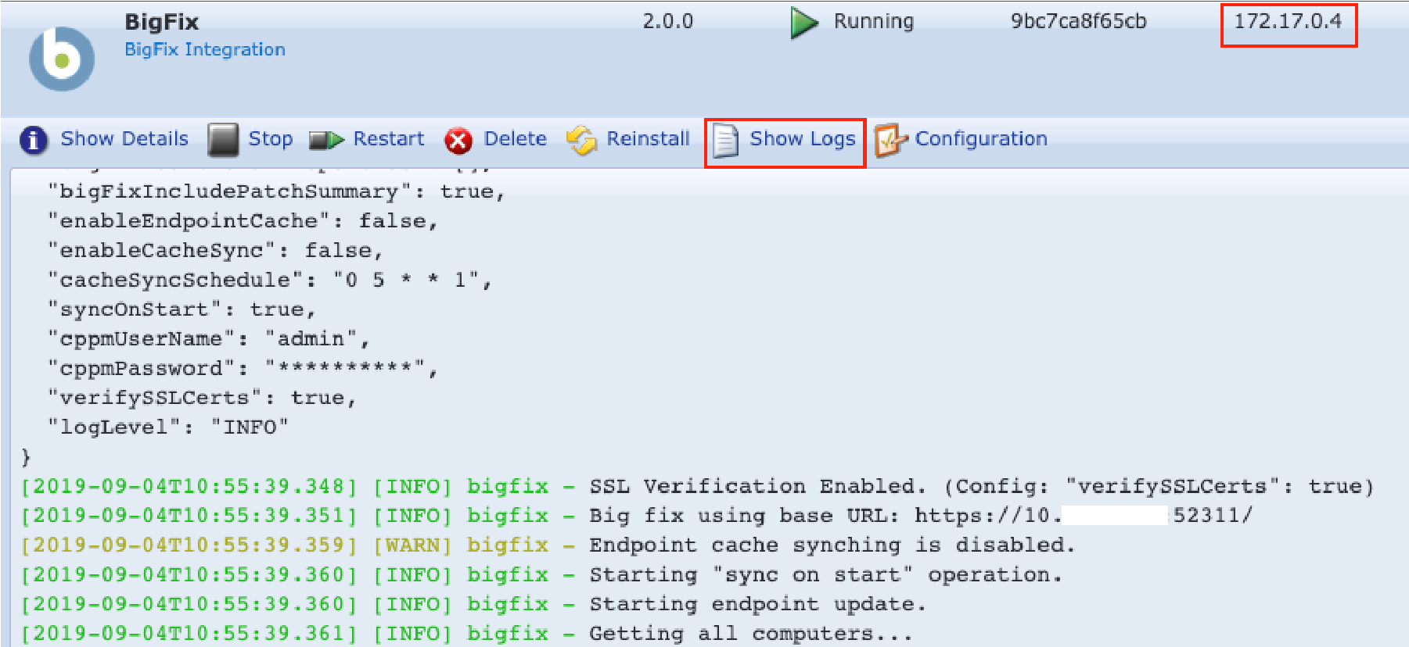1409x647 pixels.
Task: Click the Show Details info icon
Action: click(33, 140)
